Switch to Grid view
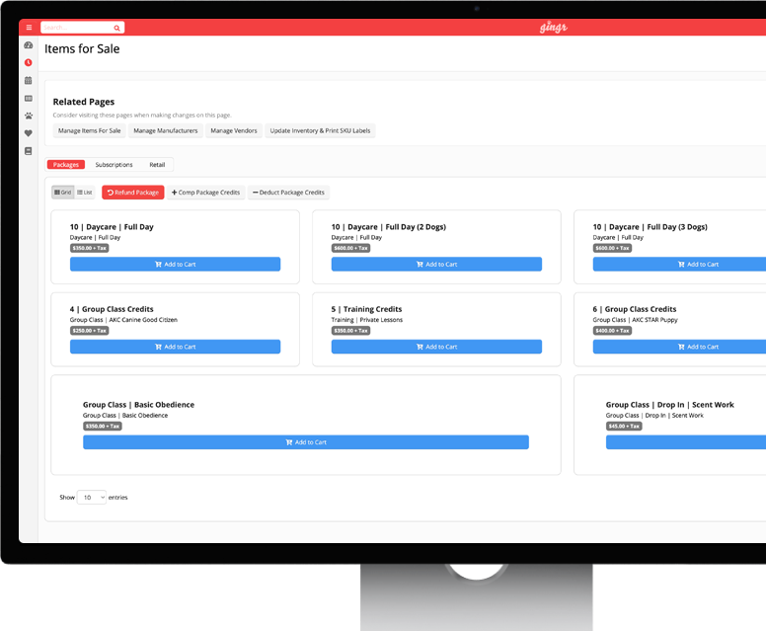The image size is (766, 631). 62,193
